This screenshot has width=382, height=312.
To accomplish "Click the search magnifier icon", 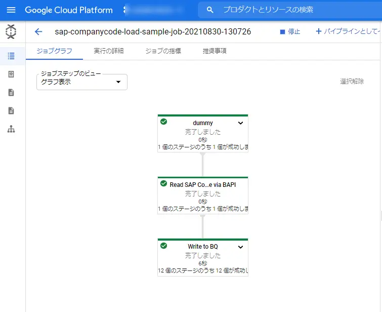I will tap(210, 10).
